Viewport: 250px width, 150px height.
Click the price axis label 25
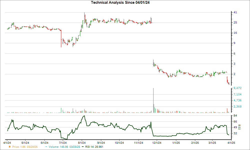(x=235, y=23)
